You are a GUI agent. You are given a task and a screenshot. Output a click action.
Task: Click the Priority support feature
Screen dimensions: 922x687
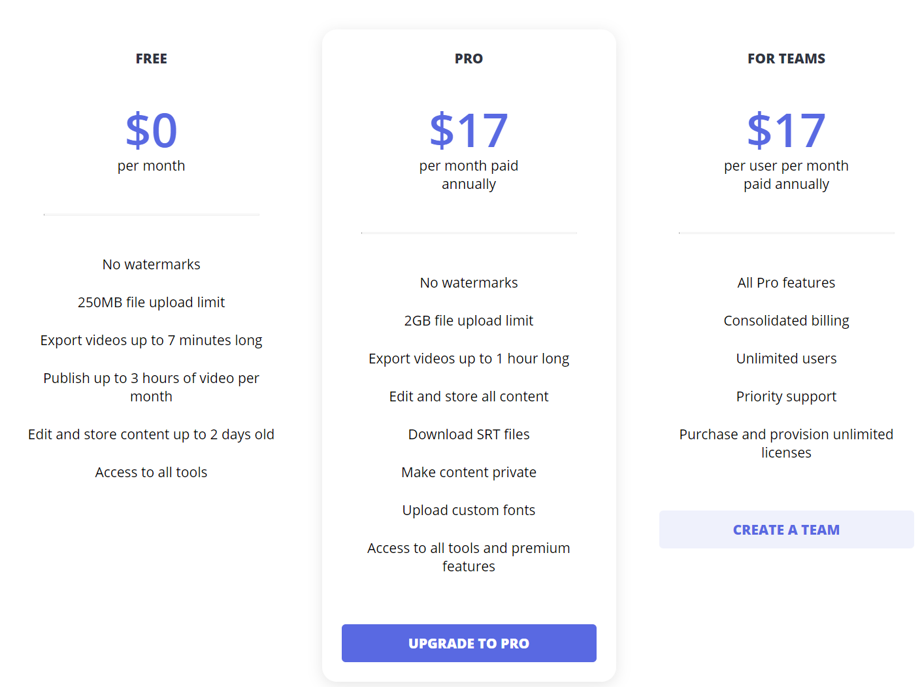pos(786,396)
